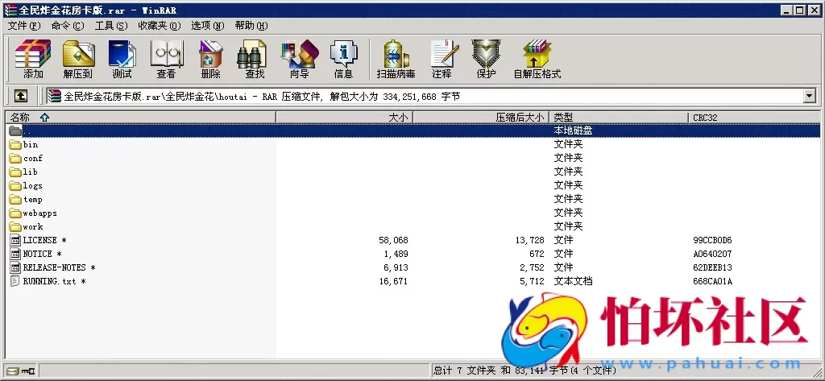Click the status bar drive and key icon
The height and width of the screenshot is (381, 825).
coord(21,371)
